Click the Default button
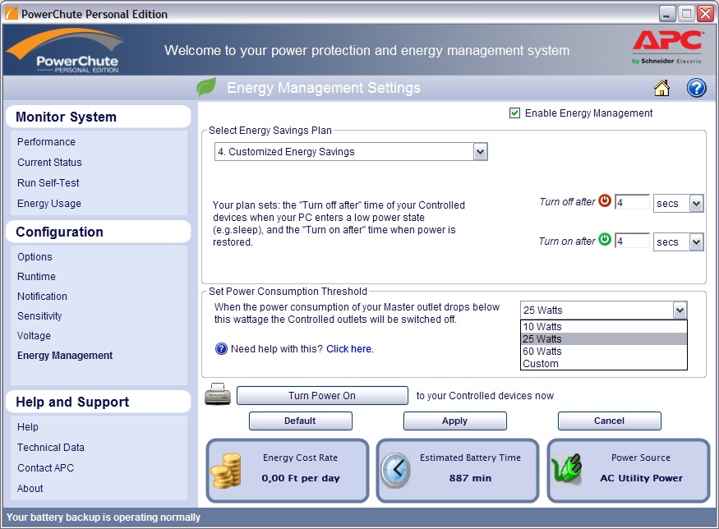The height and width of the screenshot is (529, 719). click(301, 421)
